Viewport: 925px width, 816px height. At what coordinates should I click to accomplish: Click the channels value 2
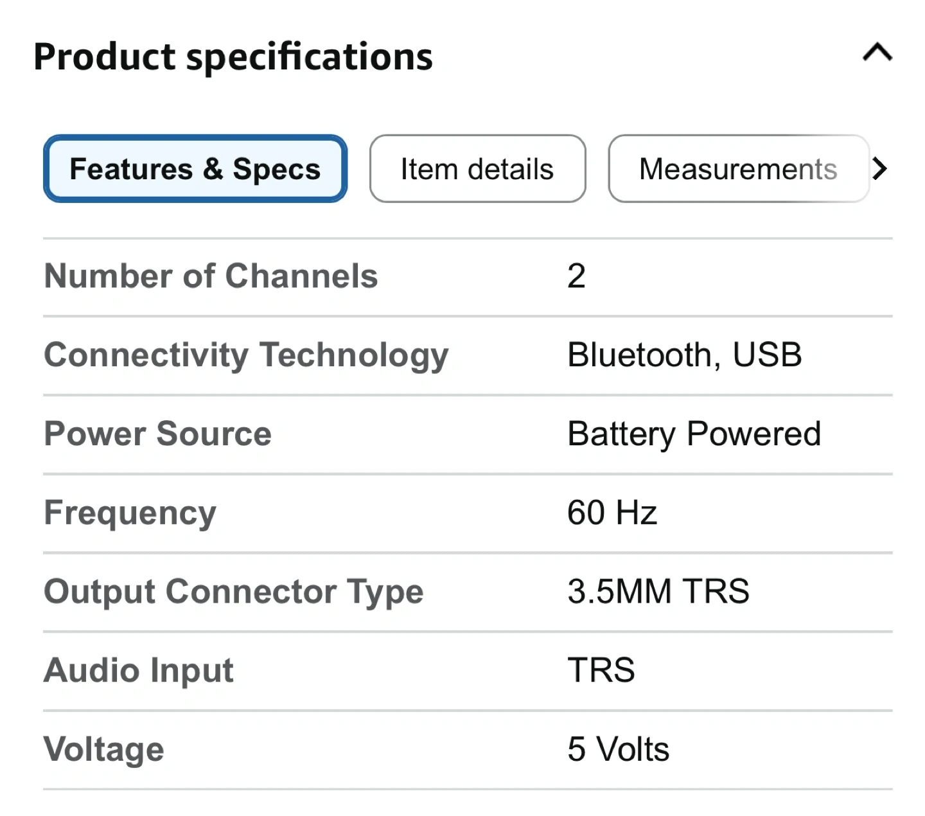576,276
